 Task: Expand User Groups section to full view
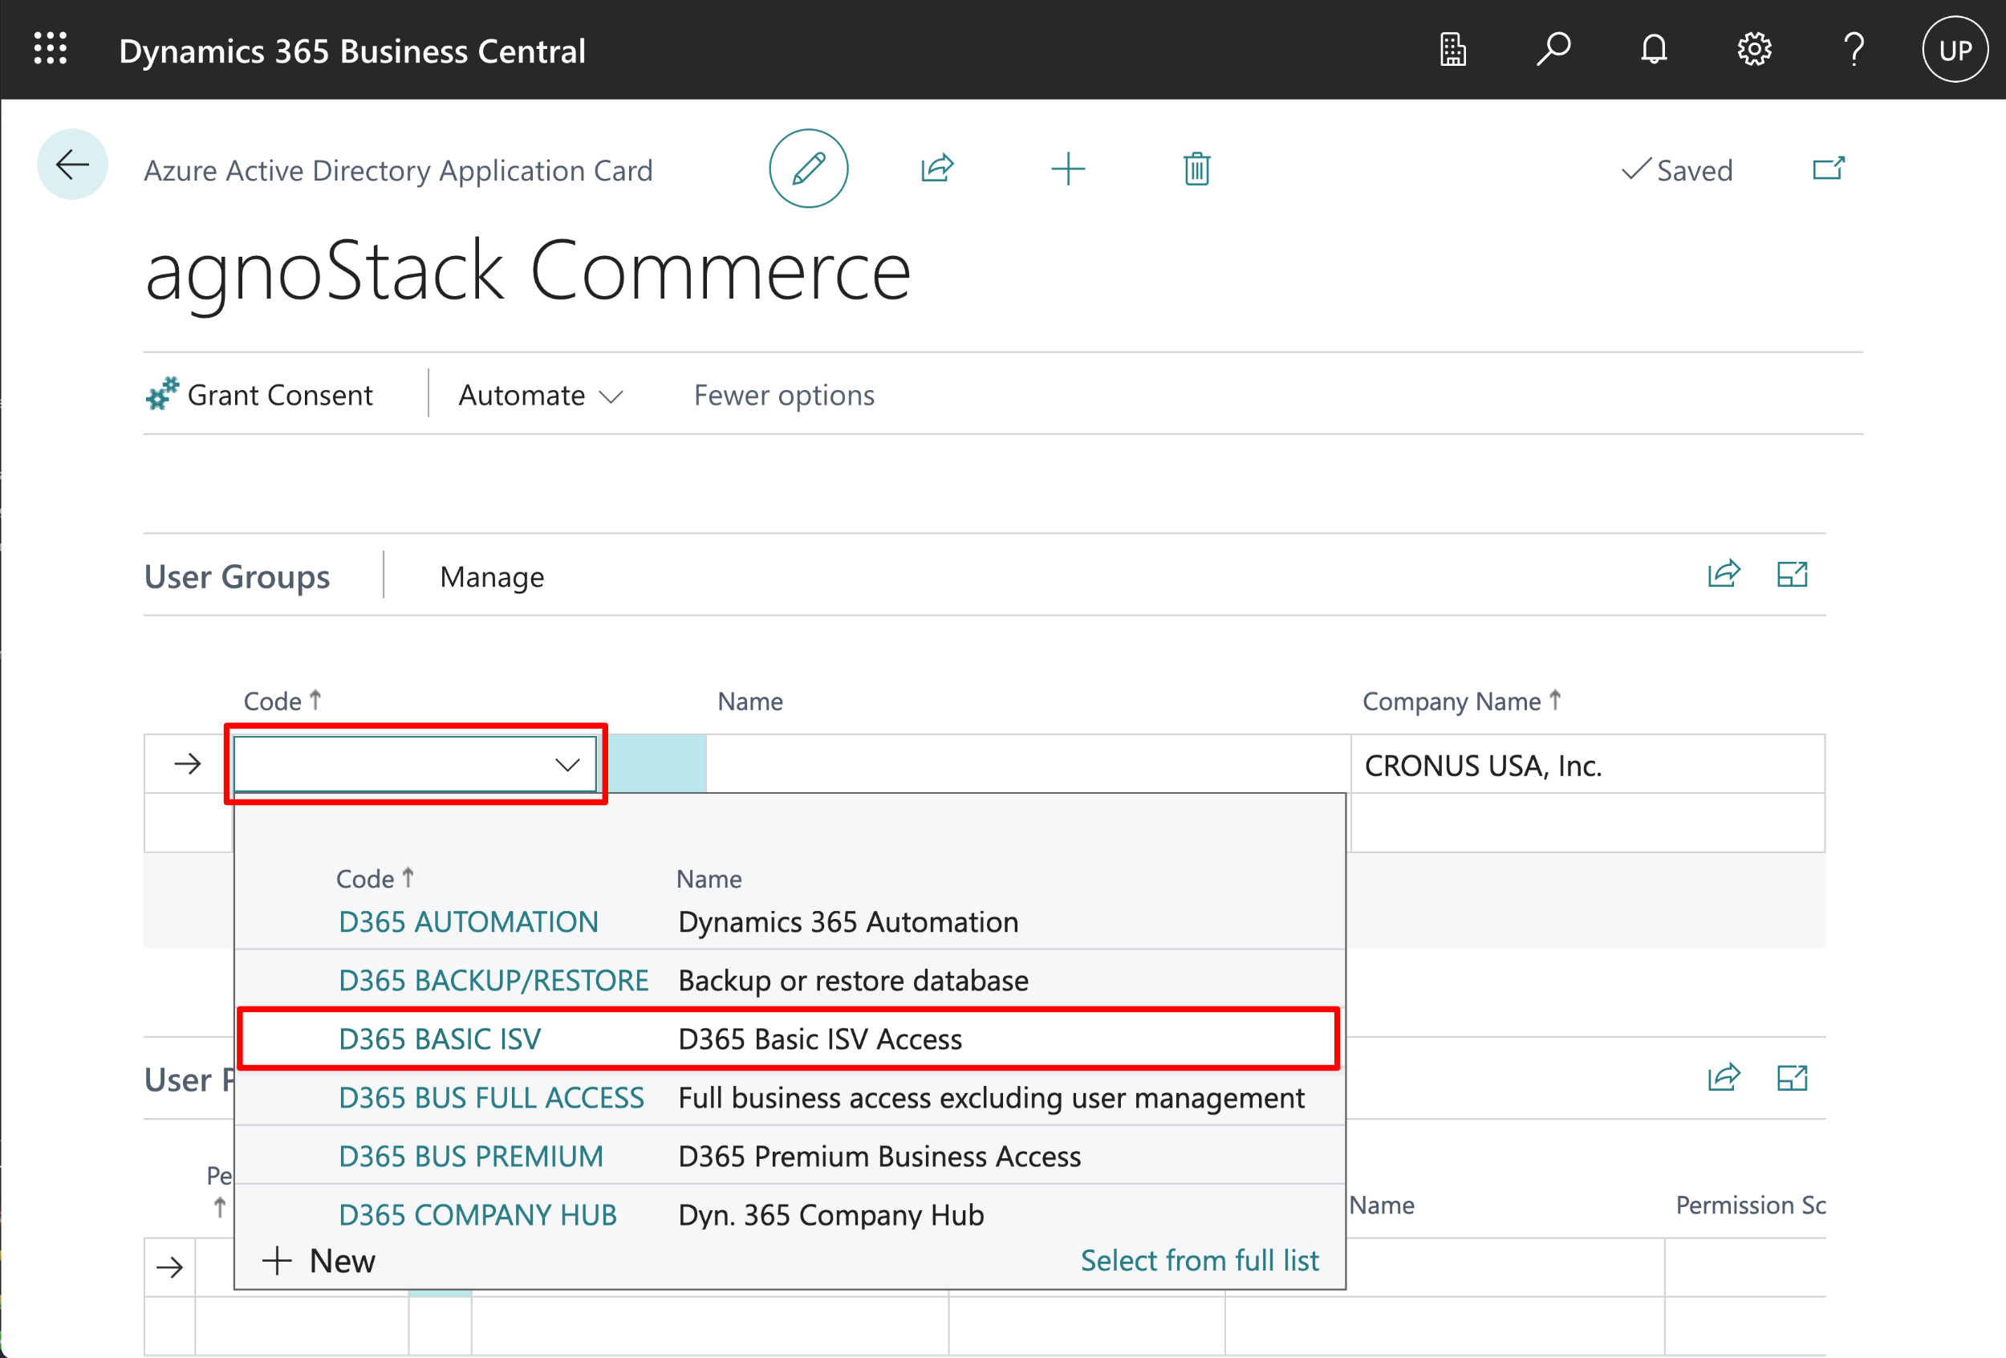point(1792,574)
